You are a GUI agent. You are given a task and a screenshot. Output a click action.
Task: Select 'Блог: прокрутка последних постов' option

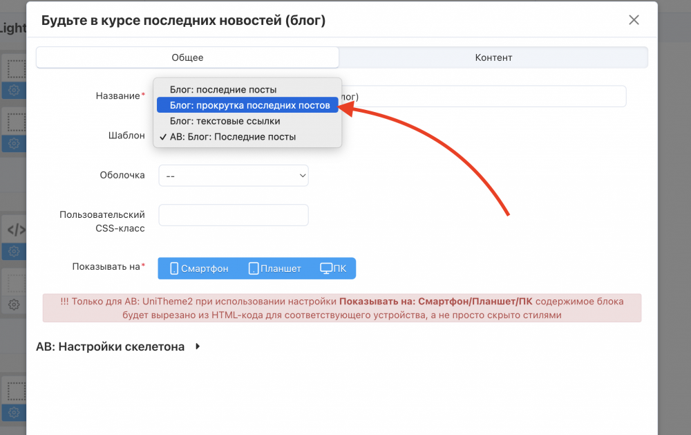pos(247,105)
